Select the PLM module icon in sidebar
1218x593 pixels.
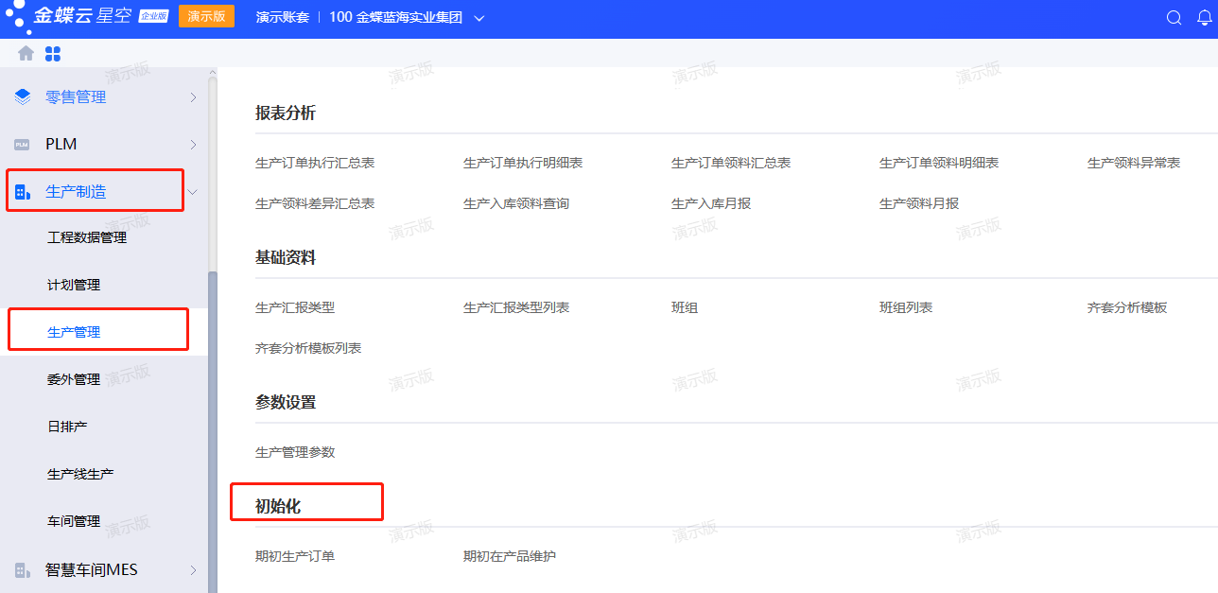pos(22,143)
